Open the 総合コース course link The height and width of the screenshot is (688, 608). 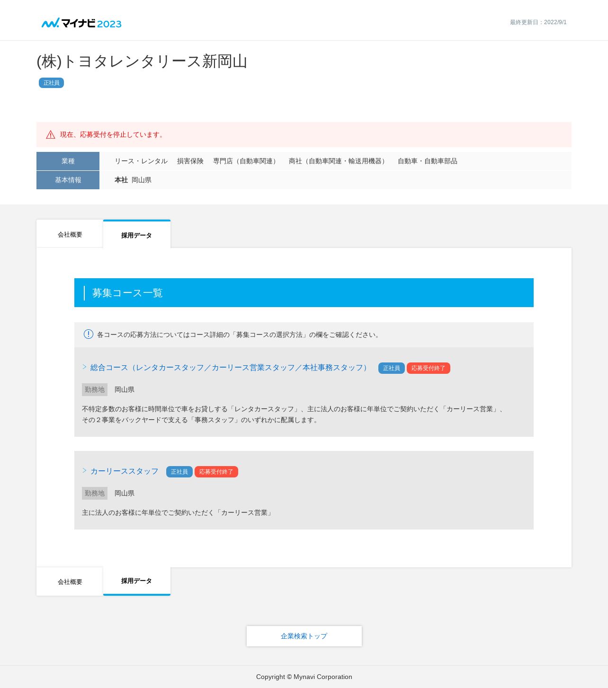(230, 368)
